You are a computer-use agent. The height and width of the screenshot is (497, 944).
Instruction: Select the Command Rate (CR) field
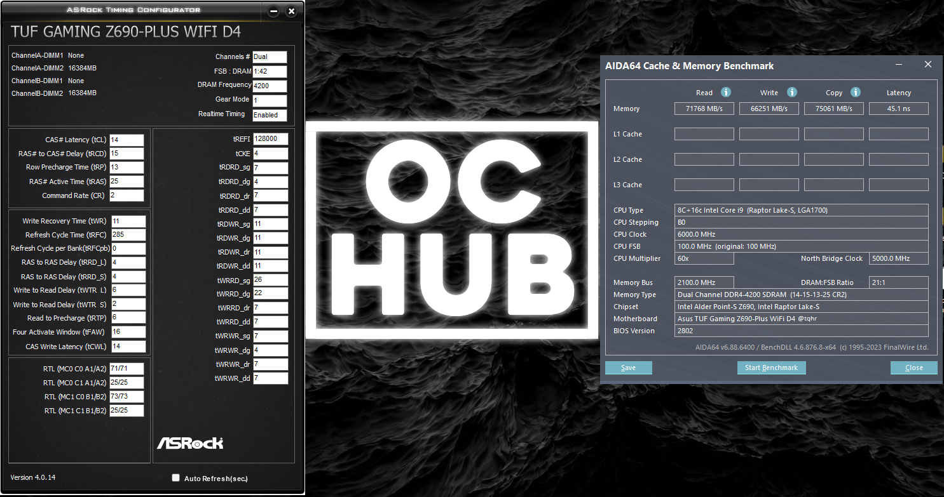127,195
